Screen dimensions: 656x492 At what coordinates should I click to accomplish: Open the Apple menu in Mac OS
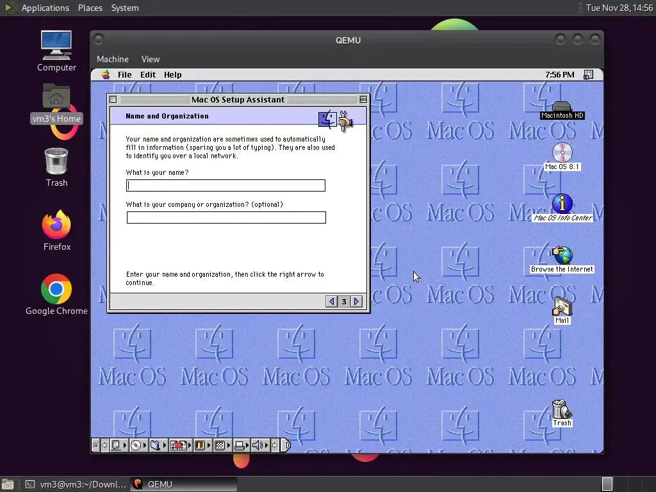coord(106,75)
